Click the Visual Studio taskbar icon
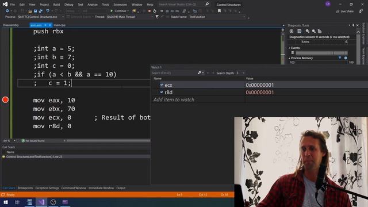This screenshot has width=368, height=207. [41, 202]
